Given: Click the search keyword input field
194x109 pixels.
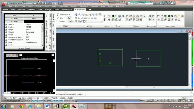Looking at the screenshot, I should (140, 3).
